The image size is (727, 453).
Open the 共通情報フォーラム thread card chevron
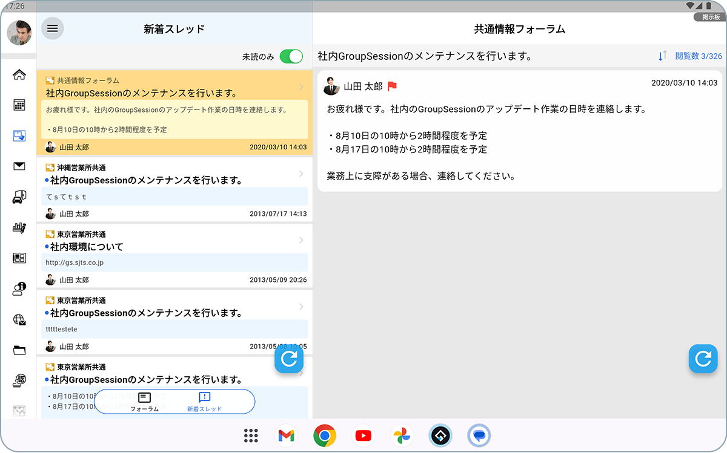(301, 87)
